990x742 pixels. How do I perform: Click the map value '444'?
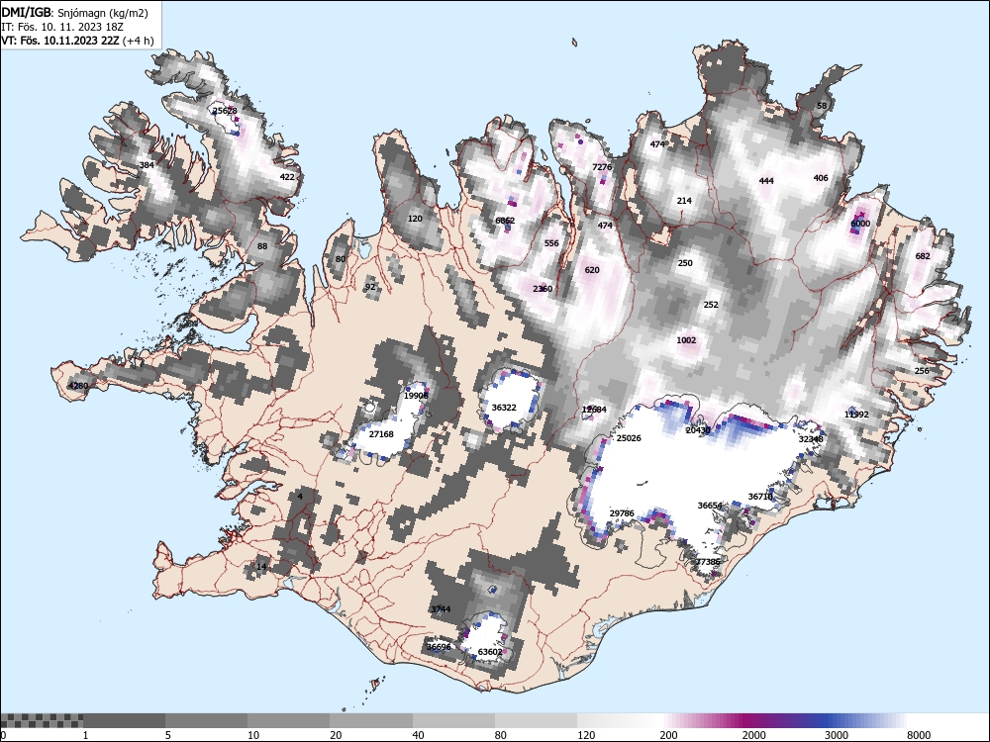tap(766, 180)
